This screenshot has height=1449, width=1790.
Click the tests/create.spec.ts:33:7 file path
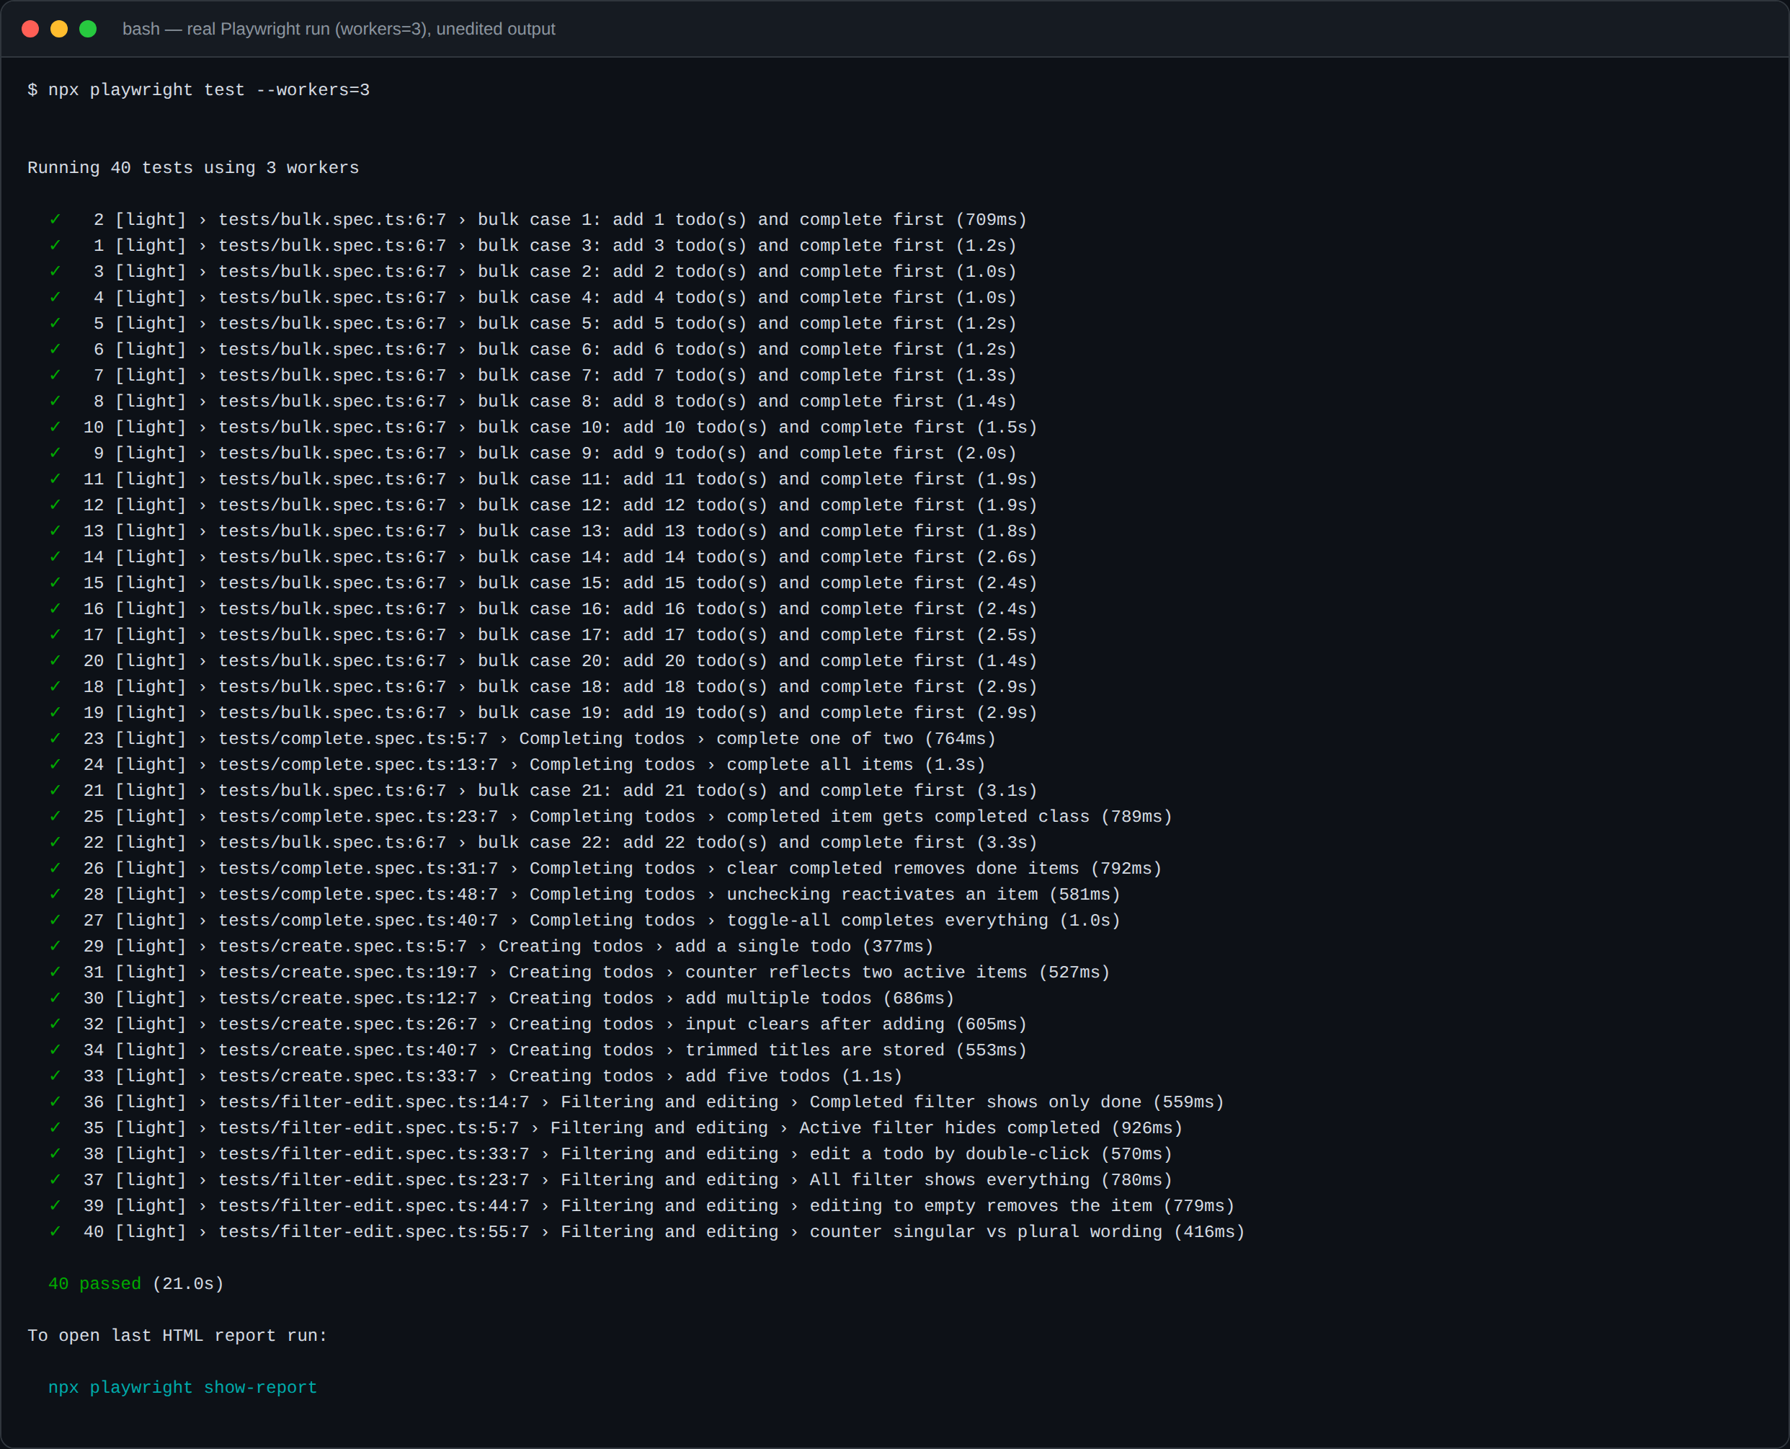349,1076
